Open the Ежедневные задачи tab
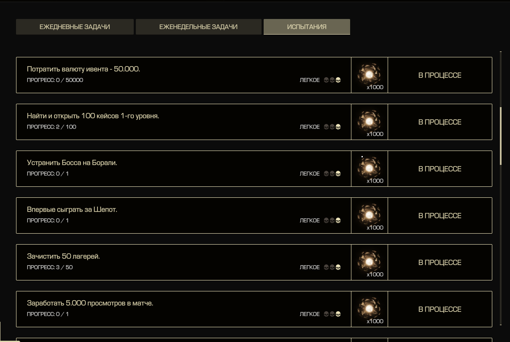510x342 pixels. [x=75, y=27]
